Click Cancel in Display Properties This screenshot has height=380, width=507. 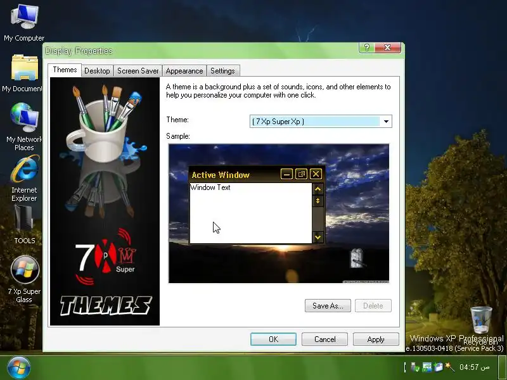(x=325, y=339)
